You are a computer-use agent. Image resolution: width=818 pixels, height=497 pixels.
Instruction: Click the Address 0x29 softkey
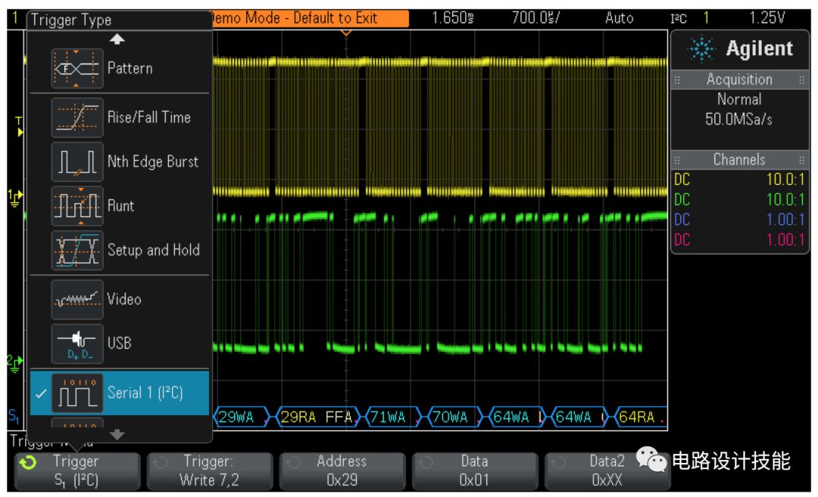click(342, 471)
